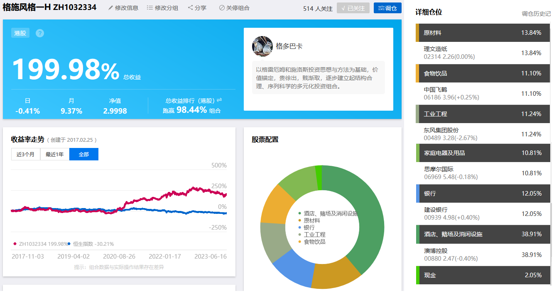554x298 pixels.
Task: Click the 港股 market tag
Action: 20,33
